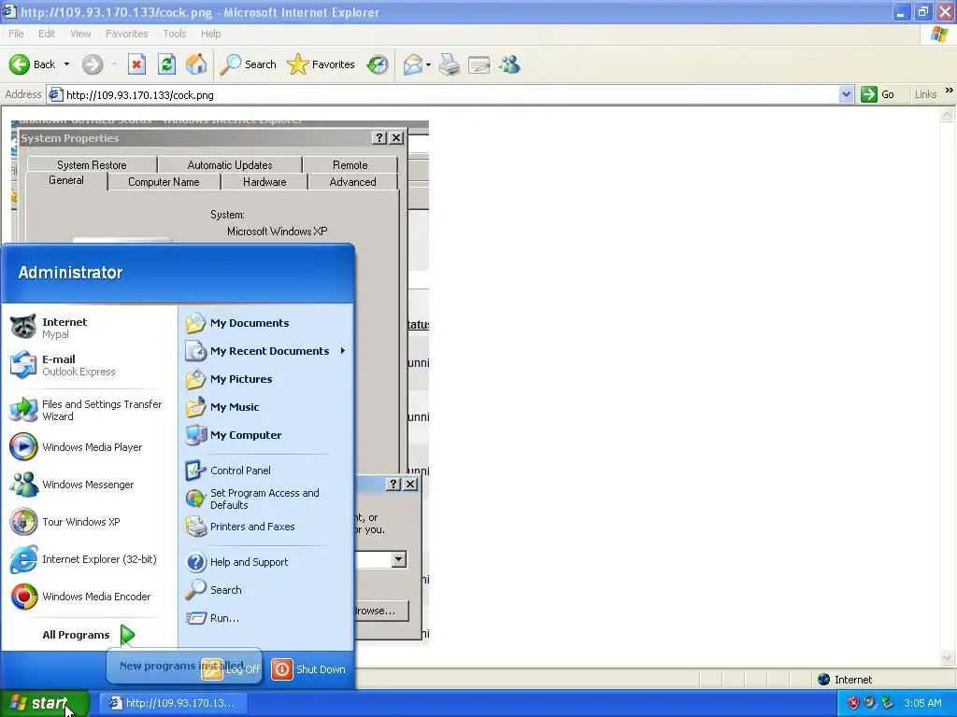957x717 pixels.
Task: Open combo box dropdown in pictured dialog
Action: pyautogui.click(x=398, y=559)
